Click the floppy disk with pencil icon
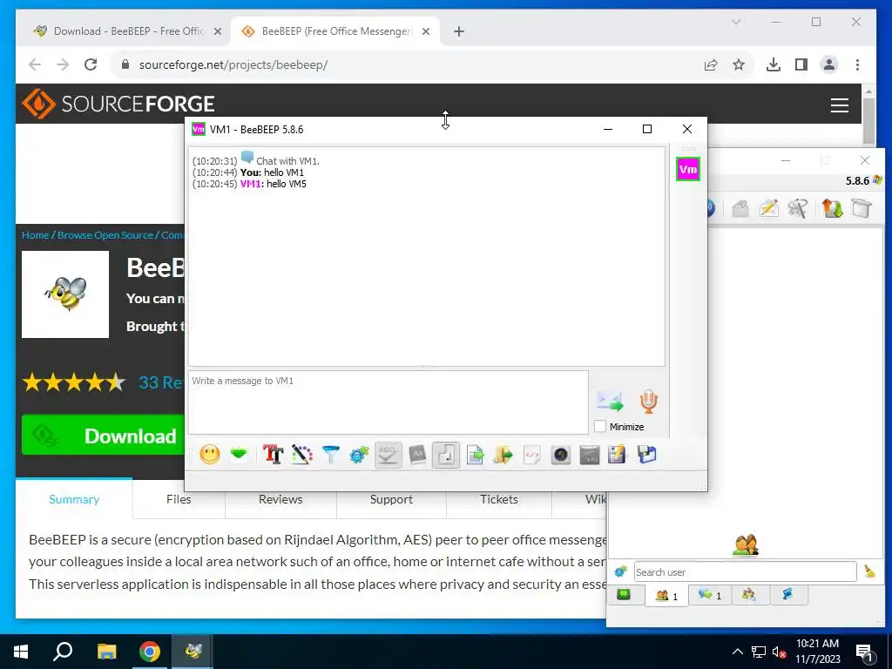 (x=618, y=455)
